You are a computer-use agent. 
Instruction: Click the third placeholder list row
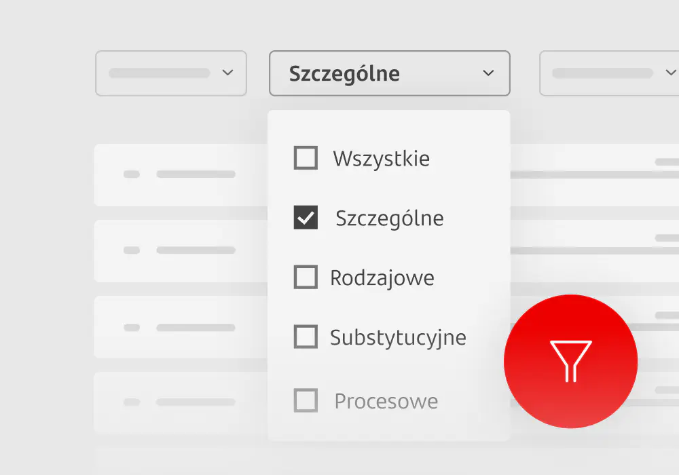[x=180, y=327]
